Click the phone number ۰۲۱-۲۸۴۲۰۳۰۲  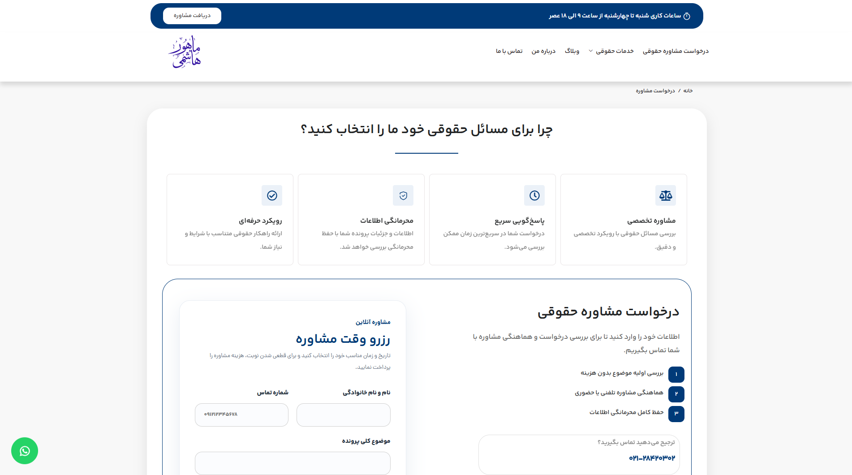coord(652,458)
